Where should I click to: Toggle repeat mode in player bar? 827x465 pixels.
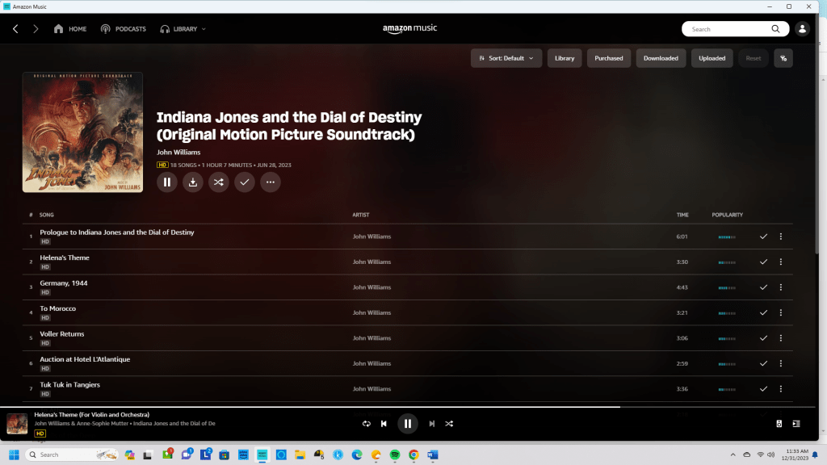(366, 424)
